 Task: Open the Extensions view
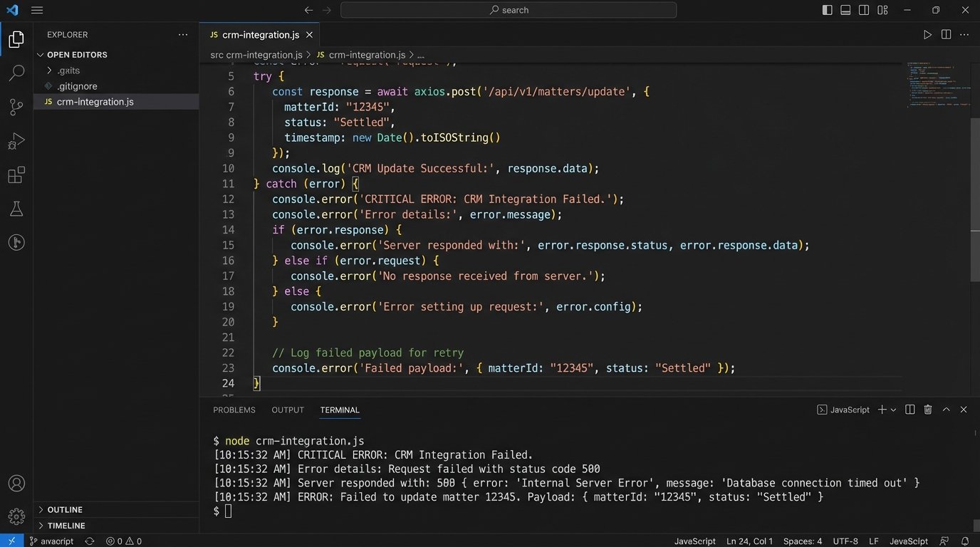(16, 174)
